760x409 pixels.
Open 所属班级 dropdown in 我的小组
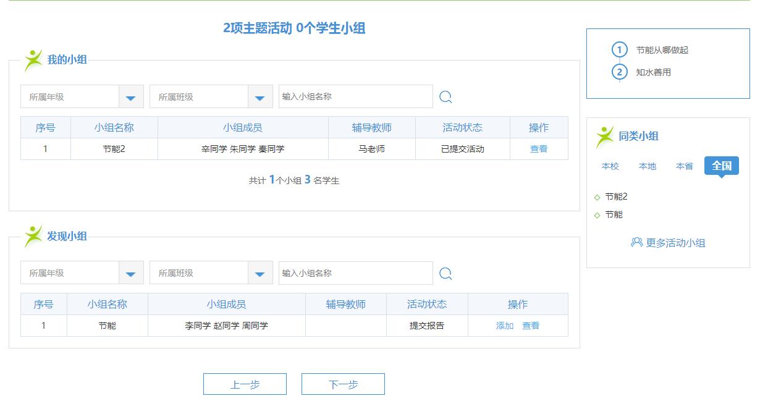point(211,97)
